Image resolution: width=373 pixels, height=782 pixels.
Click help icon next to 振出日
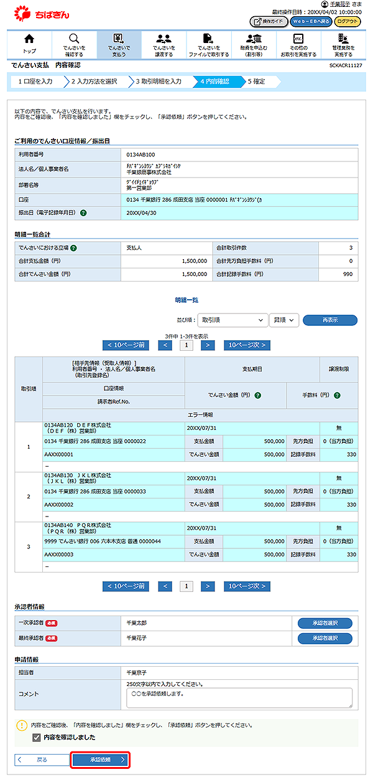[x=83, y=212]
